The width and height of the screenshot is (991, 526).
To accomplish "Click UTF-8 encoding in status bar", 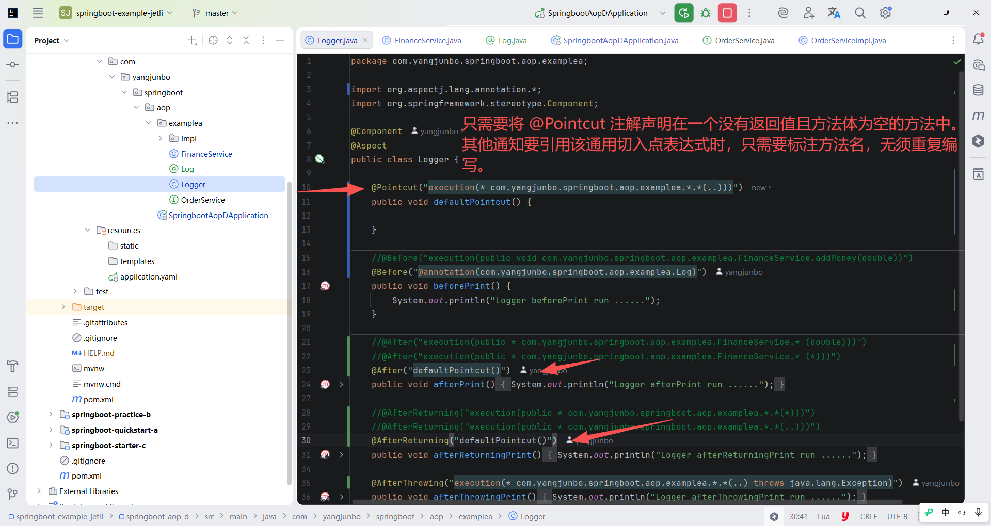I will tap(897, 516).
